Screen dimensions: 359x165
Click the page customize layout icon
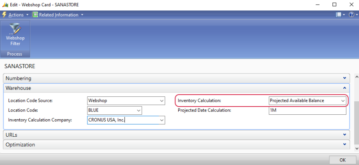click(x=338, y=15)
